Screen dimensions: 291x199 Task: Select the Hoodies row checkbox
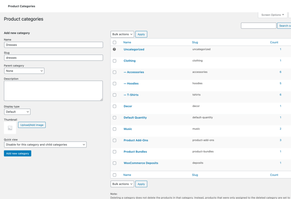coord(115,84)
